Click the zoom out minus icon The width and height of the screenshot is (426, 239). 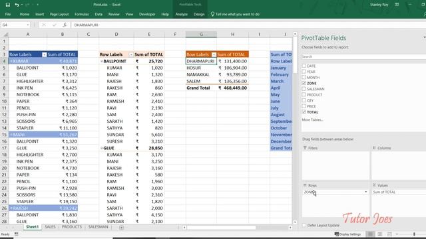[x=397, y=234]
